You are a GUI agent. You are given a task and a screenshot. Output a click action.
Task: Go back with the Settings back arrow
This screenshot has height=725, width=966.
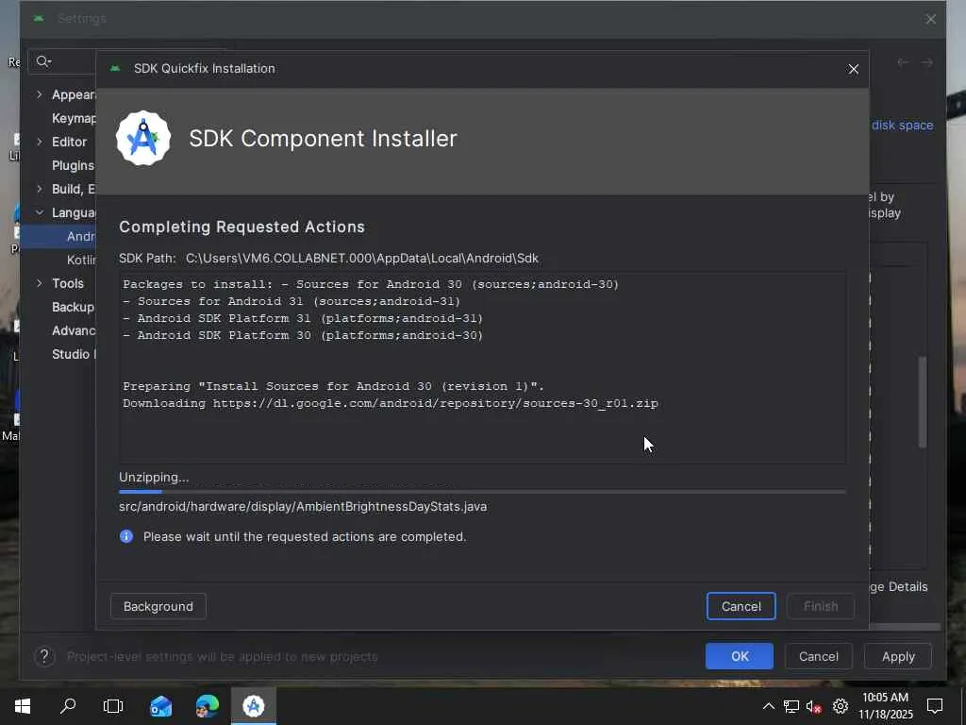(903, 62)
